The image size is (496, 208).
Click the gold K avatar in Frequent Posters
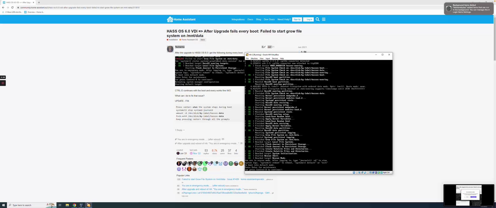[x=241, y=164]
